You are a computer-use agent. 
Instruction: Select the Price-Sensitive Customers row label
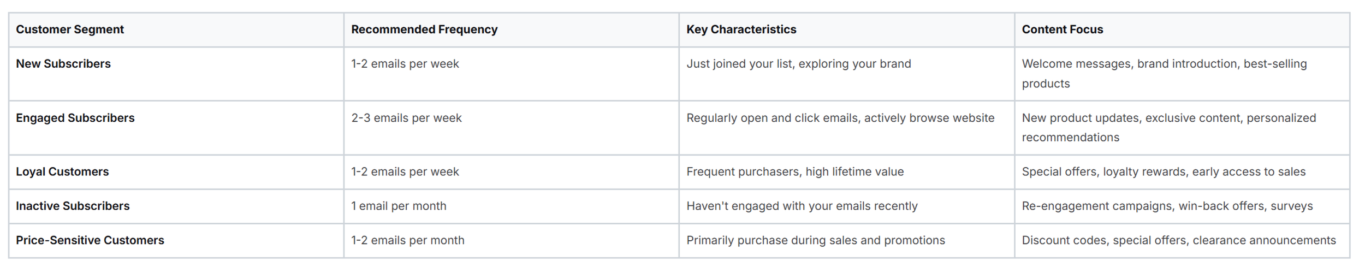90,240
